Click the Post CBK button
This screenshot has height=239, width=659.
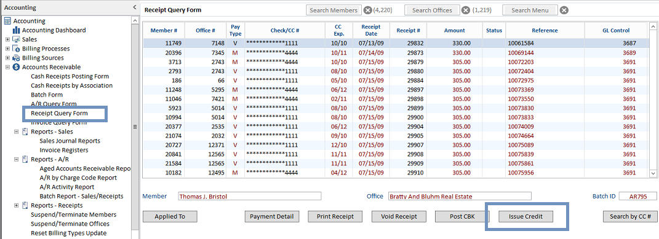pos(462,217)
